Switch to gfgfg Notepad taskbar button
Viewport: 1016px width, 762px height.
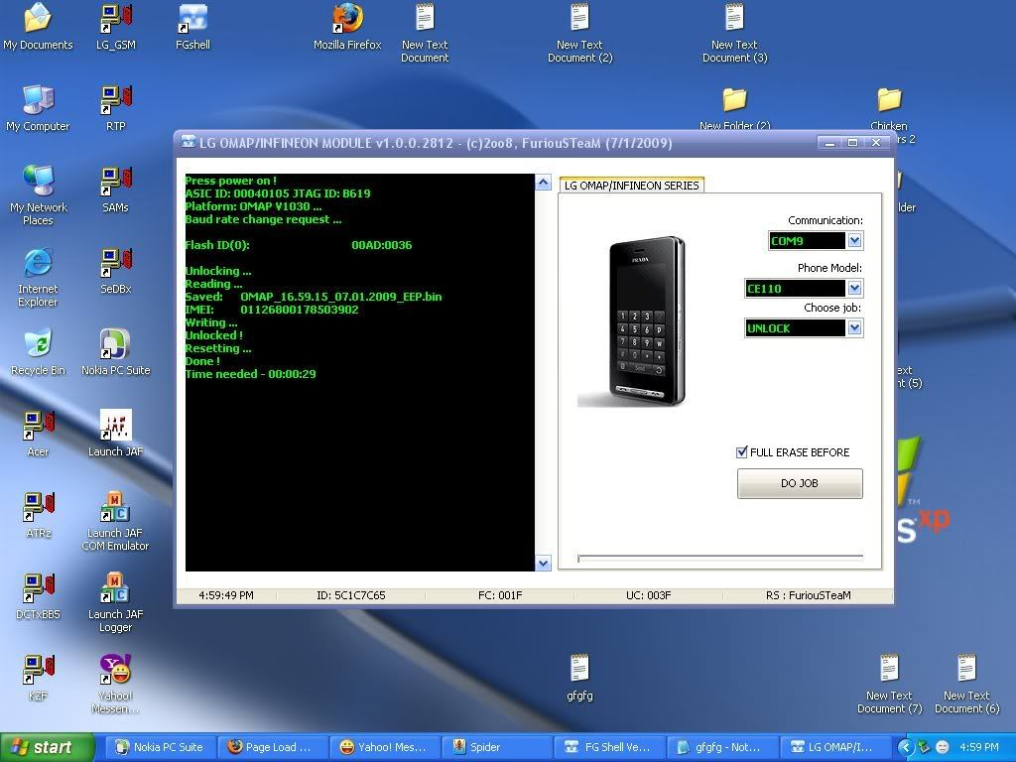click(x=722, y=747)
